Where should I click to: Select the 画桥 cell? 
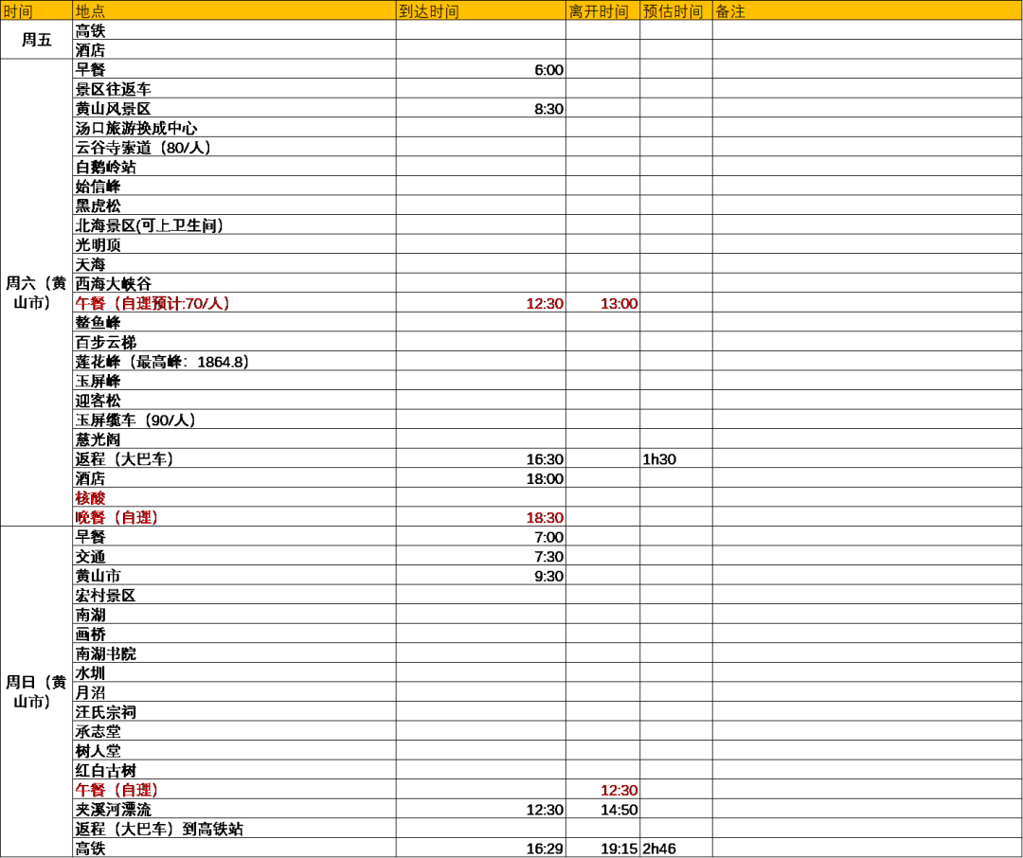coord(234,635)
